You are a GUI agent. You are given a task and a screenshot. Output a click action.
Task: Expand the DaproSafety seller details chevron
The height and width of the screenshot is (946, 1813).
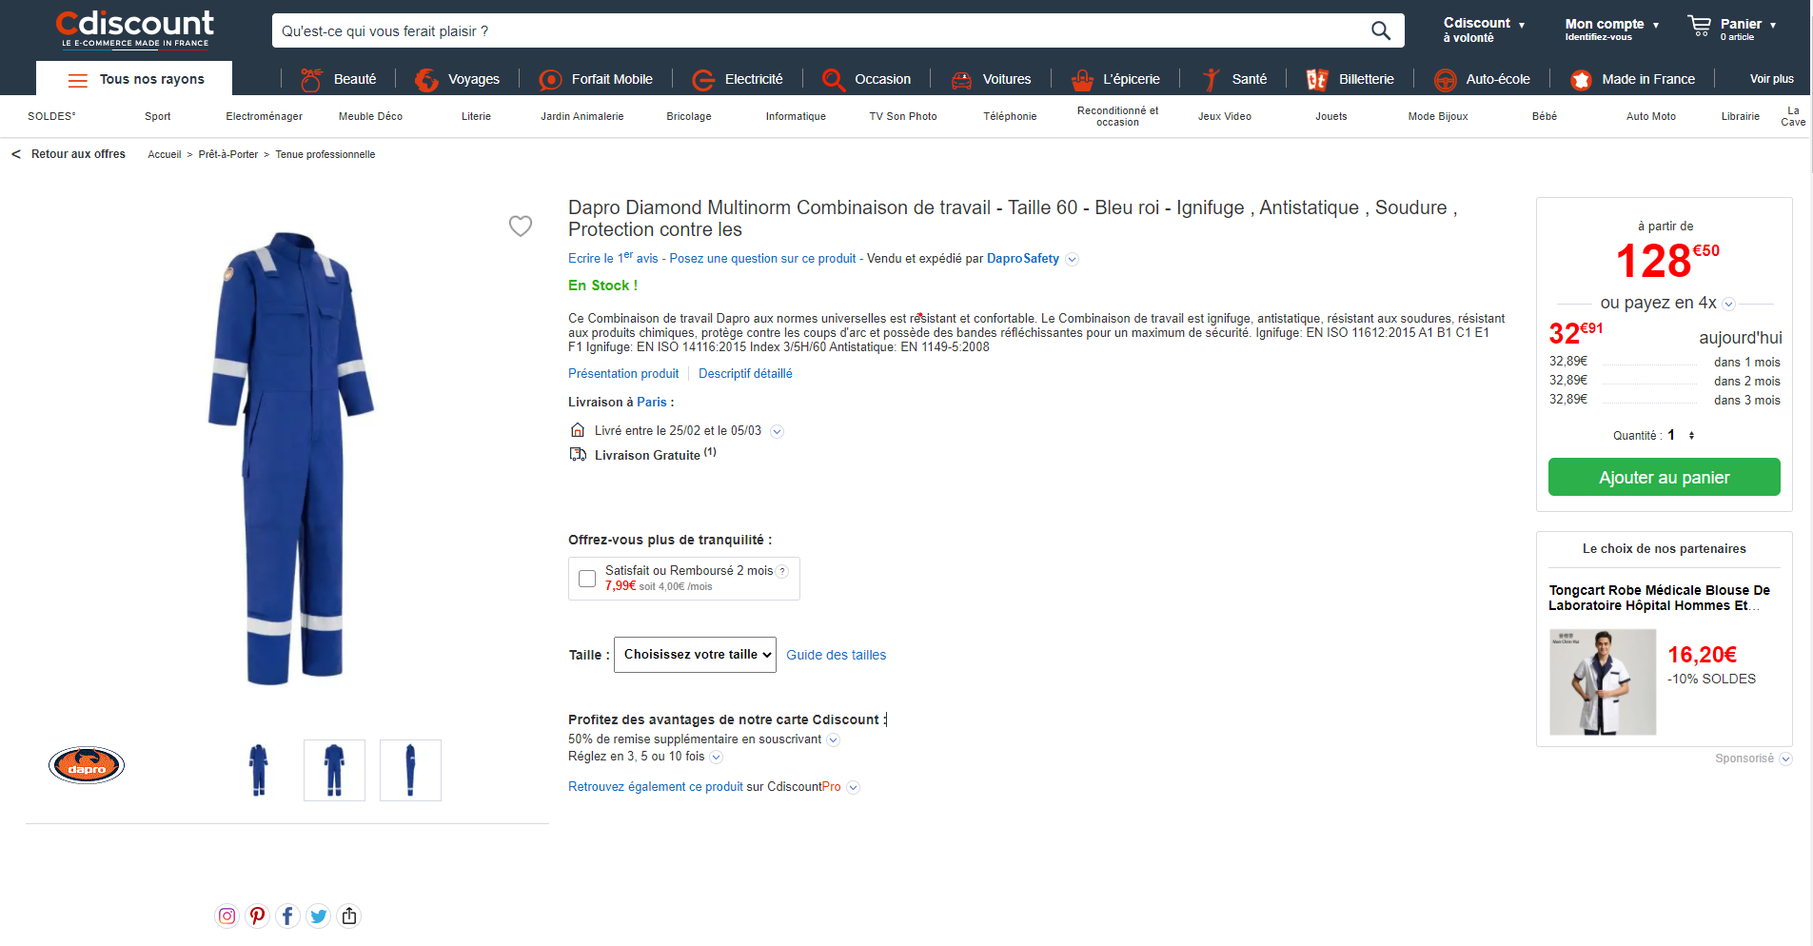pos(1073,259)
